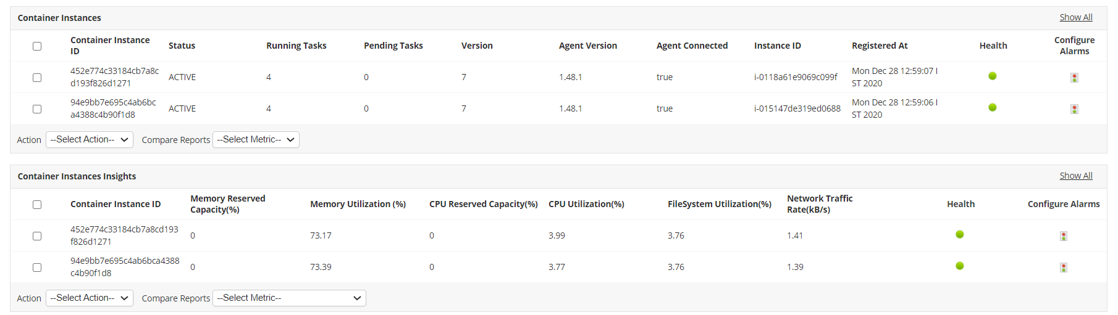The image size is (1118, 315).
Task: Configure alarms icon for 452e774c in Insights table
Action: coord(1063,236)
